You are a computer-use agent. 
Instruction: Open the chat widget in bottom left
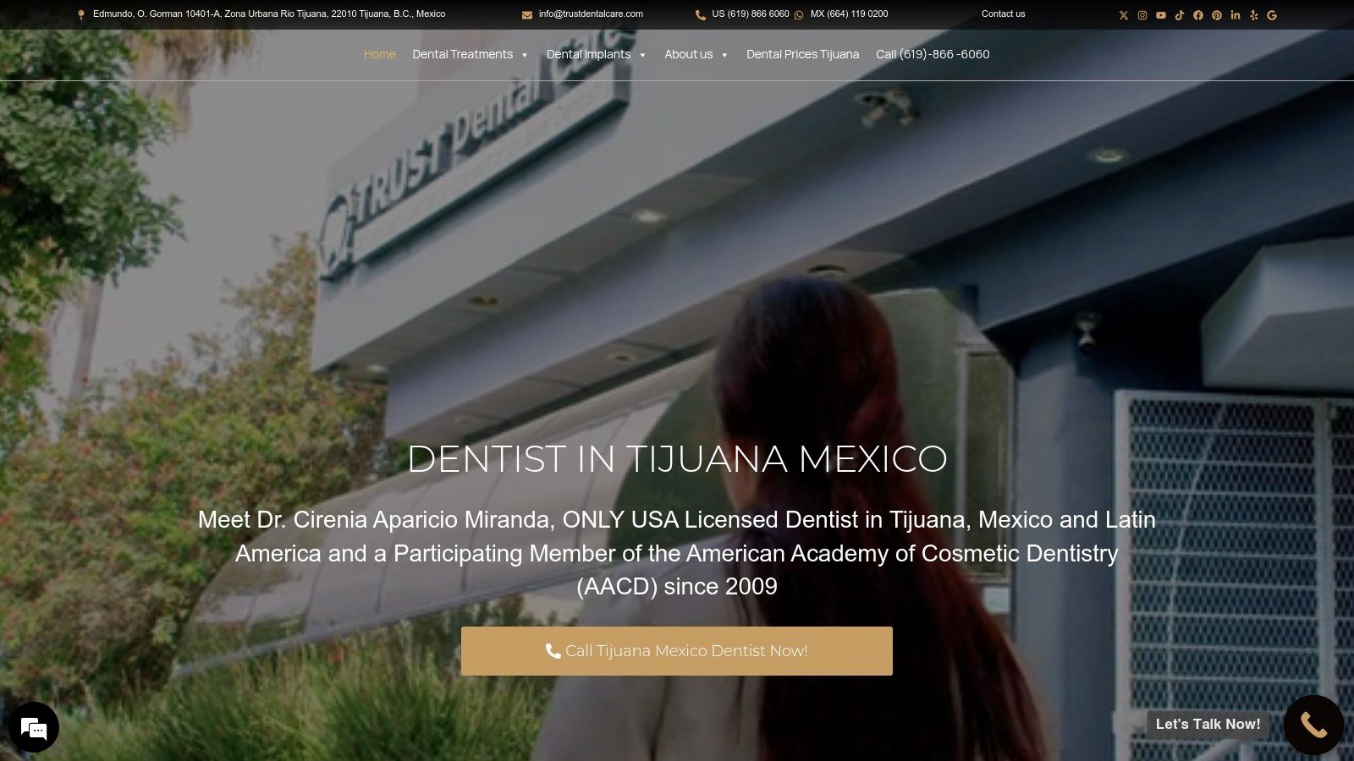click(34, 727)
